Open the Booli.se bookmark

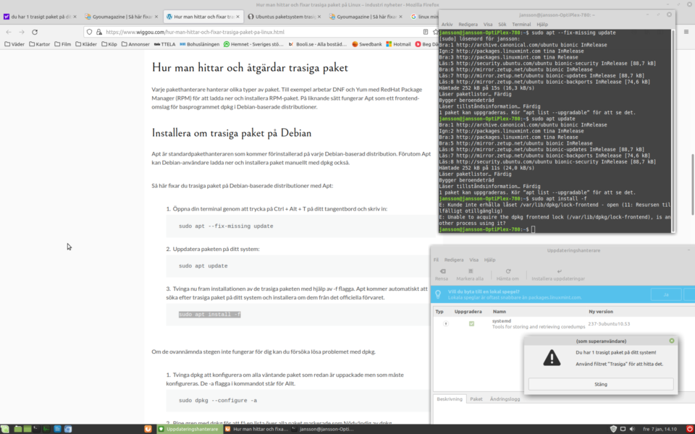click(x=317, y=44)
